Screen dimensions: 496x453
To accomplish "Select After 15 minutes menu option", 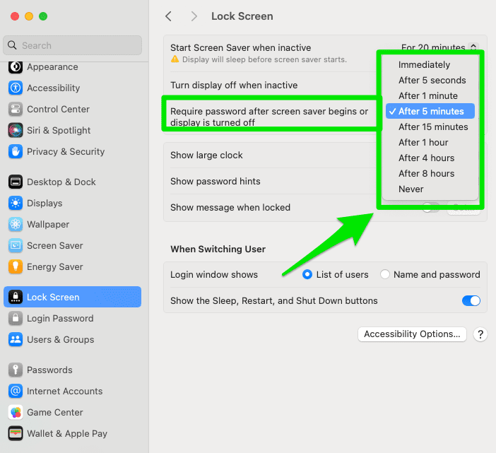I will (x=432, y=127).
